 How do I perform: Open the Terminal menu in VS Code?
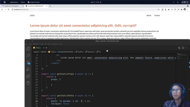pos(55,44)
